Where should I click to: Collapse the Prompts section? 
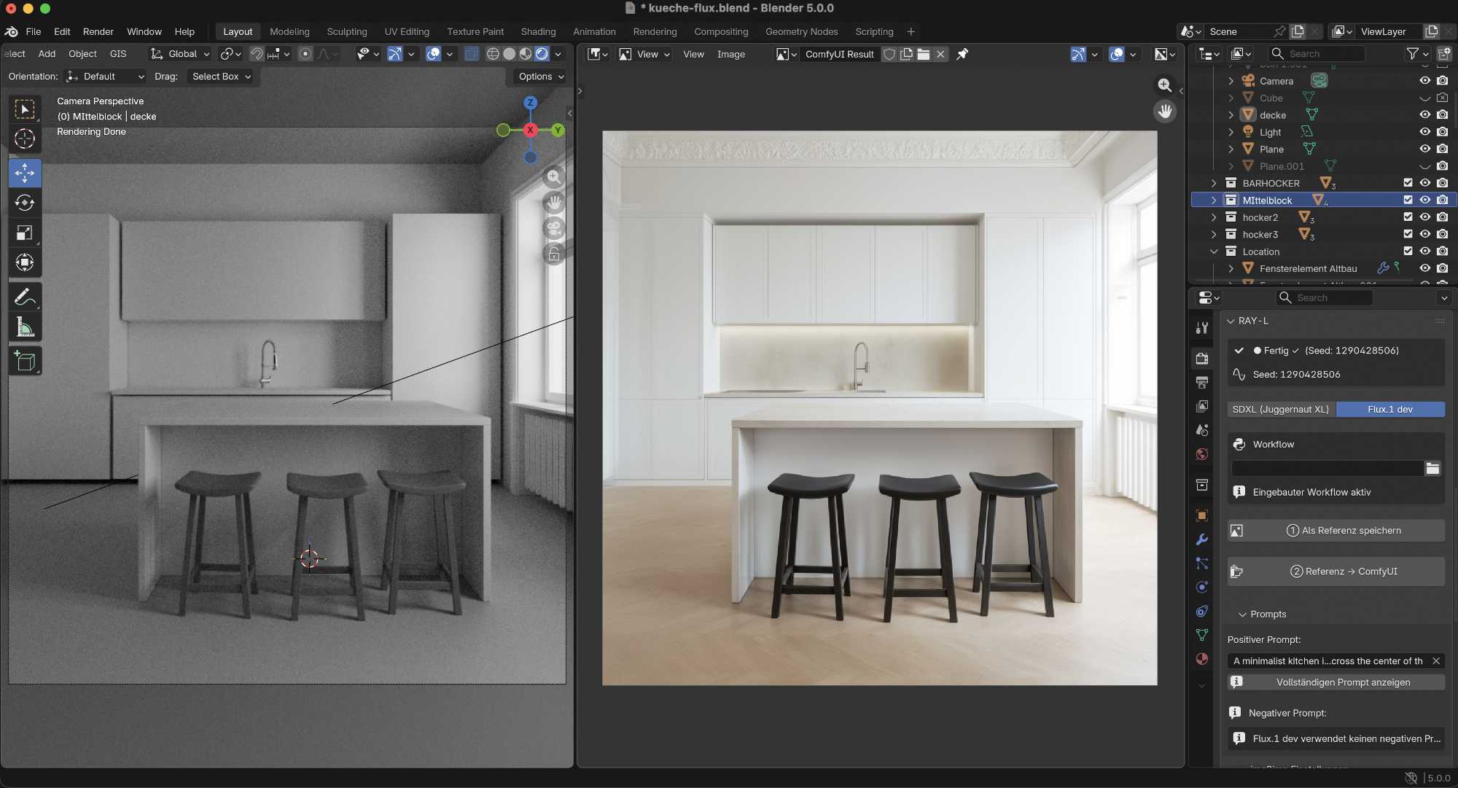point(1242,615)
